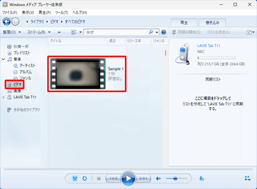The image size is (257, 189).
Task: Click the Play To device icon
Action: pos(201,179)
